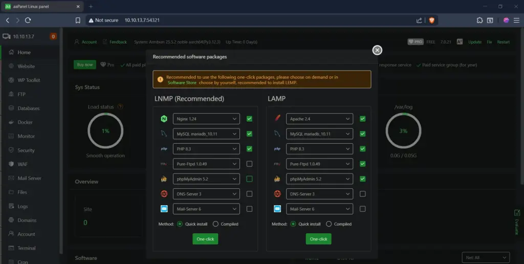524x264 pixels.
Task: Check LNMP Mail-Server 6 checkbox
Action: click(249, 209)
